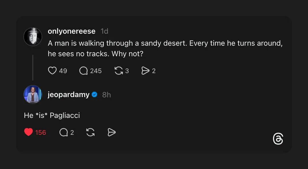Open jeopardamy's profile
Image resolution: width=308 pixels, height=169 pixels.
click(x=69, y=94)
